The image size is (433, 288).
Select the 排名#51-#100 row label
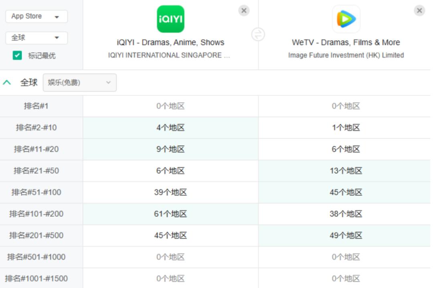point(36,192)
